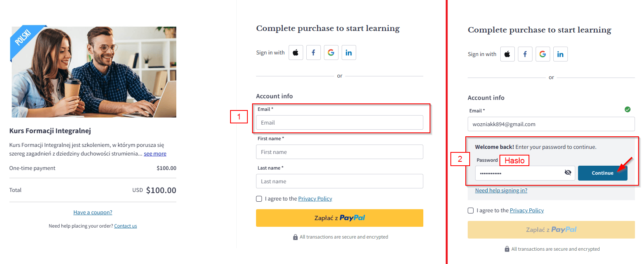Screen dimensions: 644x264
Task: Click Facebook sign-in icon in right panel
Action: pos(525,54)
